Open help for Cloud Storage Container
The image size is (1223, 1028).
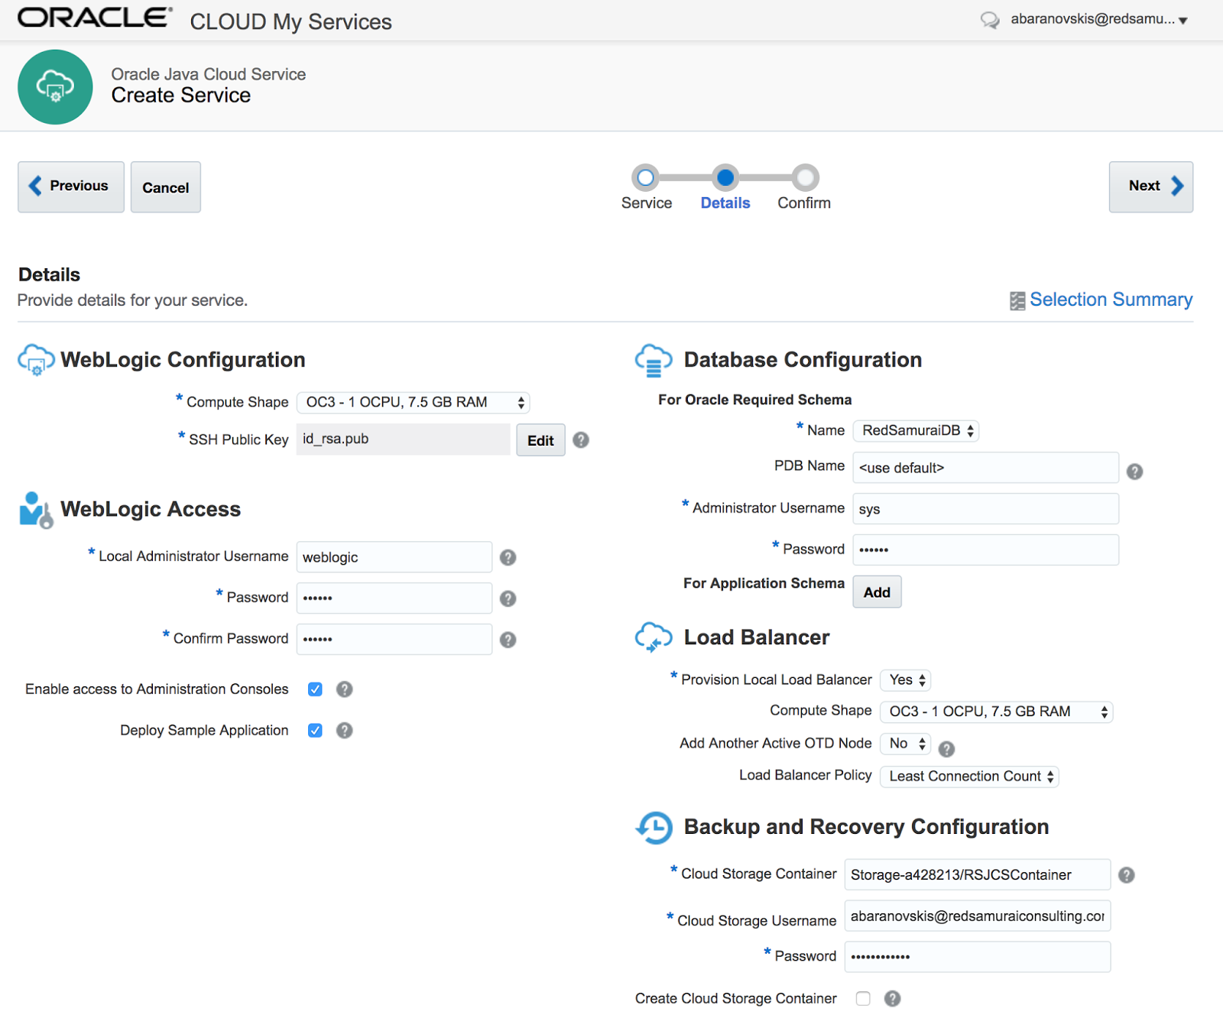(x=1126, y=874)
